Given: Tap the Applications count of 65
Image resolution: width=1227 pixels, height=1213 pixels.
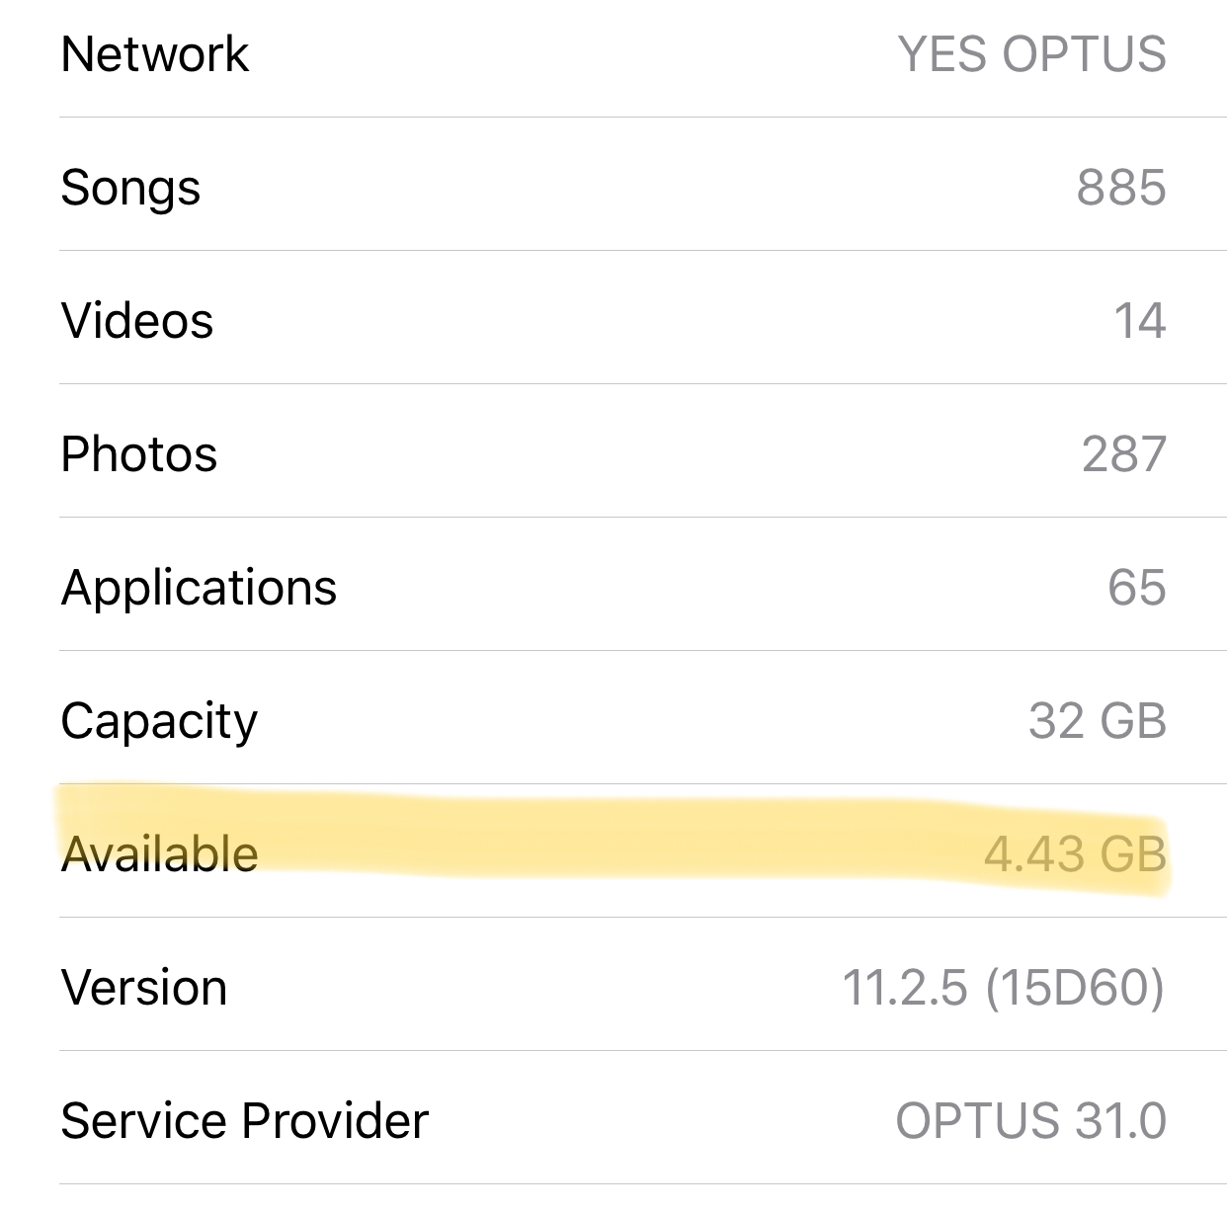Looking at the screenshot, I should pyautogui.click(x=1136, y=587).
